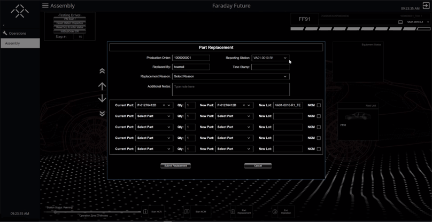Click the Start NCR button label

pos(156,212)
